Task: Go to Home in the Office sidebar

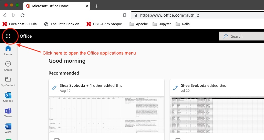Action: tap(8, 50)
